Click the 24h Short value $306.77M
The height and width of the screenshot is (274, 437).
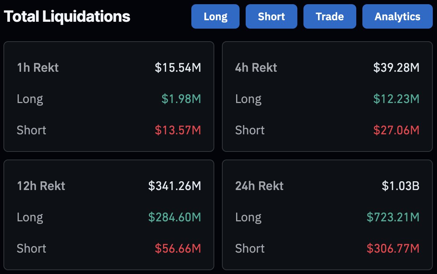tap(393, 248)
